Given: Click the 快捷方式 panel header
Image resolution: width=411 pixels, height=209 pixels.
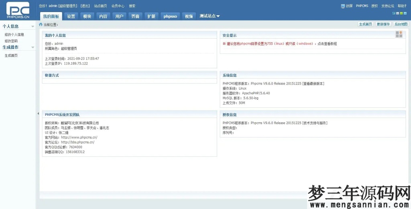Looking at the screenshot, I should [130, 75].
